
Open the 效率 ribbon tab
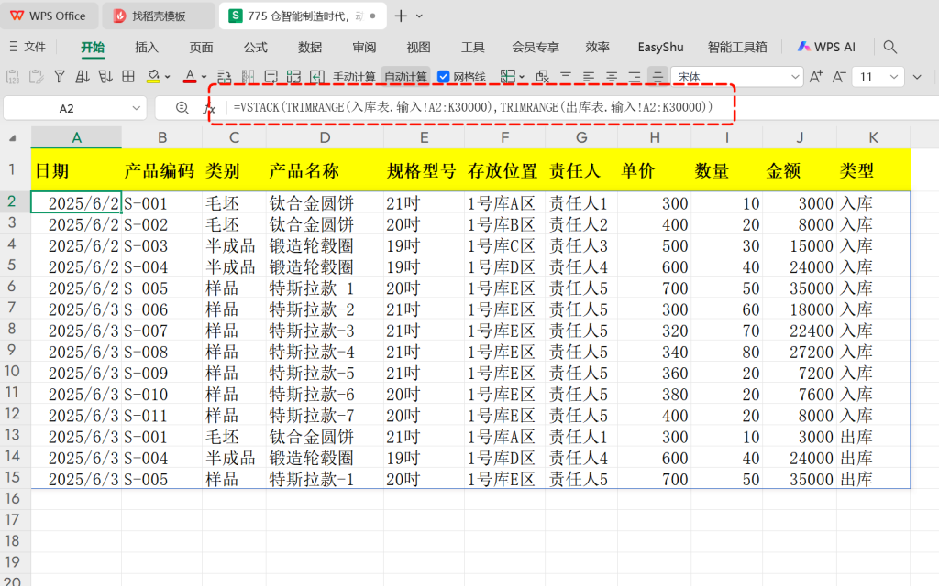(598, 48)
